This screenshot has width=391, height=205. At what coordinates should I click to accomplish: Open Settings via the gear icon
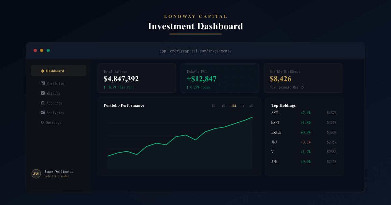pyautogui.click(x=42, y=122)
